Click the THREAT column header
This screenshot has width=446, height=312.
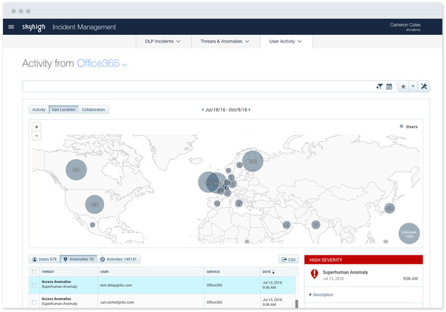tap(48, 272)
